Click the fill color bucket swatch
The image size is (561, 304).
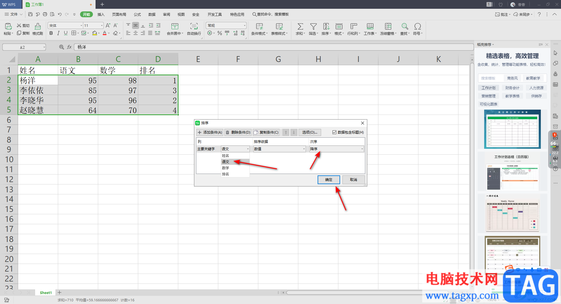point(94,33)
